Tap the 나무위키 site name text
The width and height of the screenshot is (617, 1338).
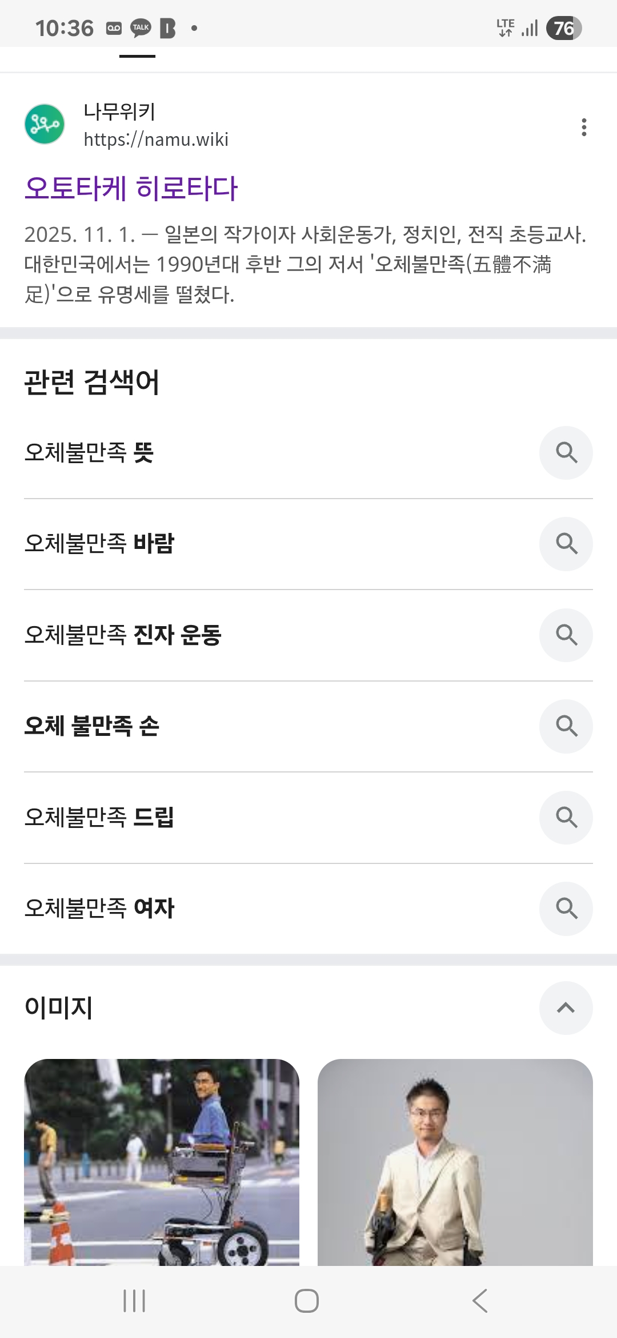pos(119,111)
